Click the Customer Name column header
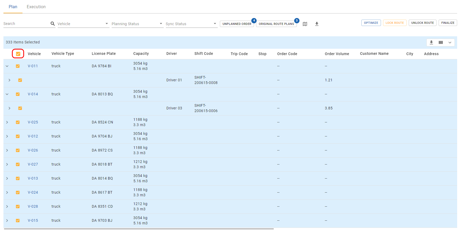 click(374, 54)
